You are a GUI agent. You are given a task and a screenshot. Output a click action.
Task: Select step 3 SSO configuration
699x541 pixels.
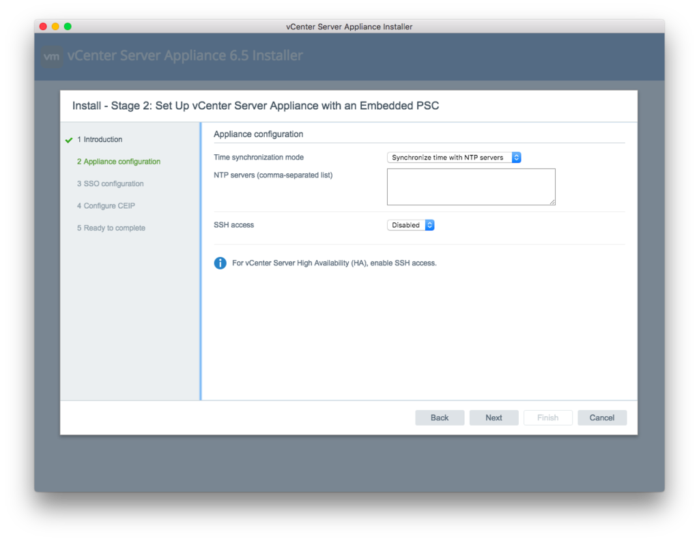tap(110, 184)
